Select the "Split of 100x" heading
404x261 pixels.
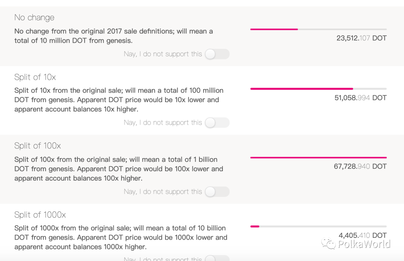[37, 146]
